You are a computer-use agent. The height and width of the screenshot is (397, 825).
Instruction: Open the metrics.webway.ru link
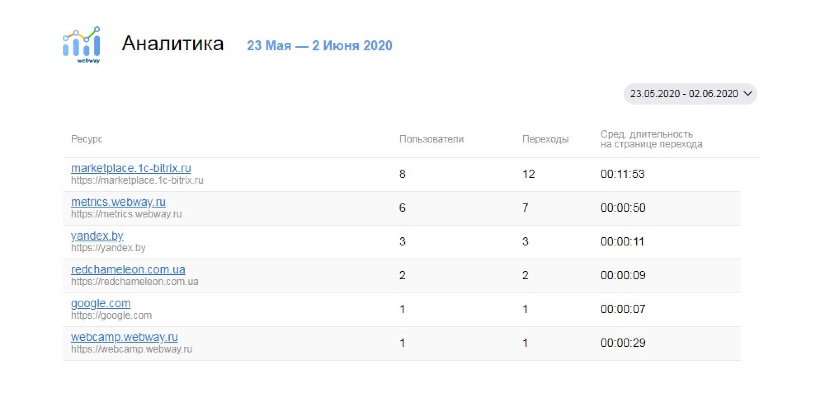coord(118,202)
